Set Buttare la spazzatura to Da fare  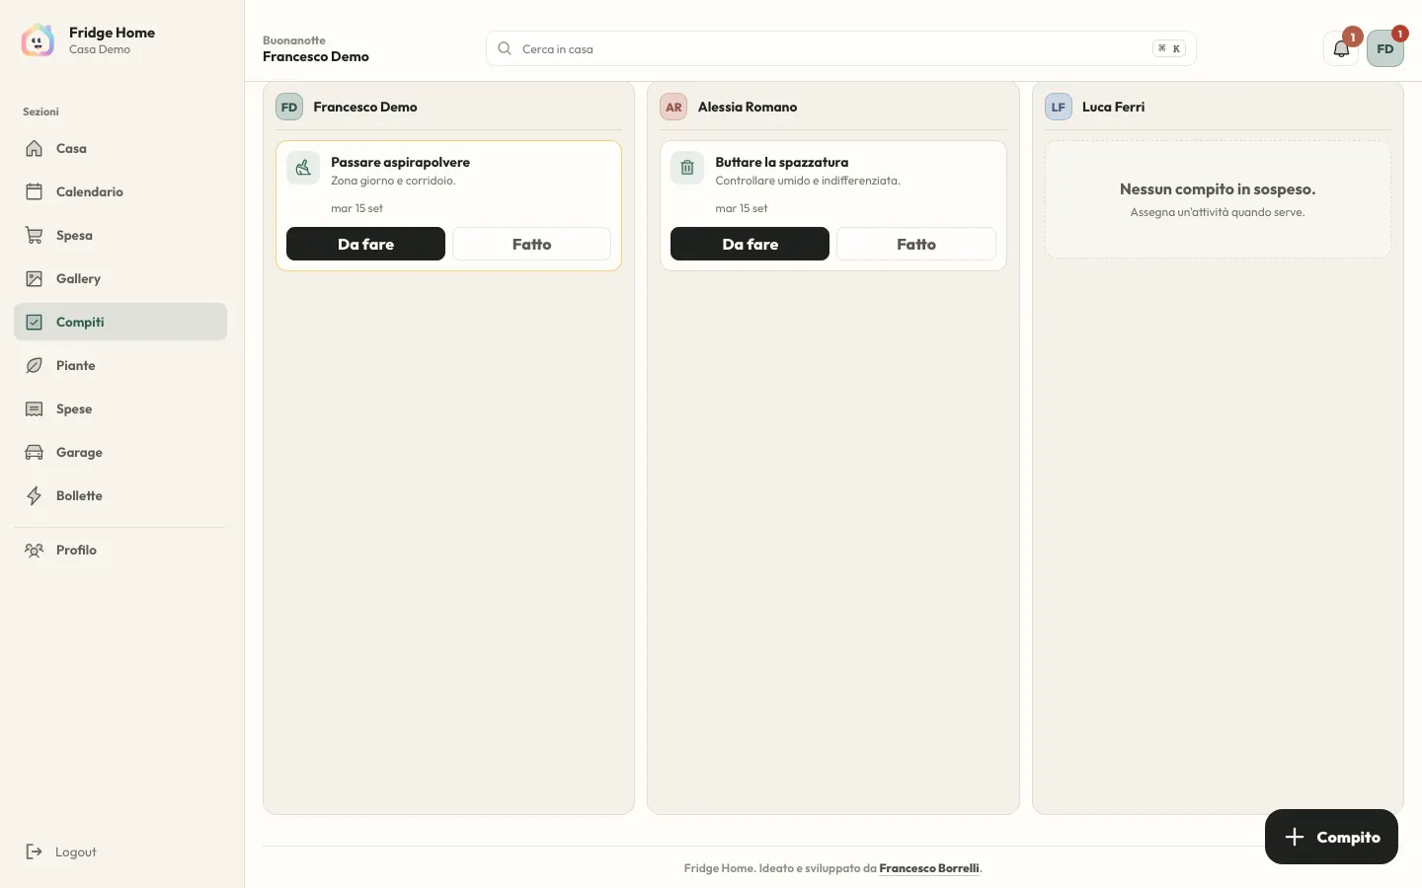point(750,244)
